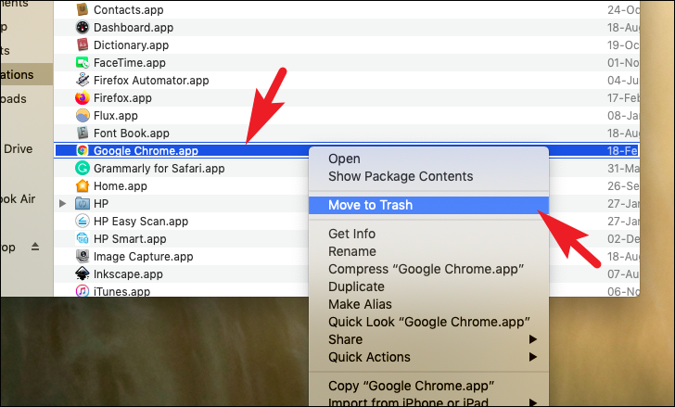This screenshot has width=675, height=407.
Task: Click the Dictionary.app book icon
Action: point(83,45)
